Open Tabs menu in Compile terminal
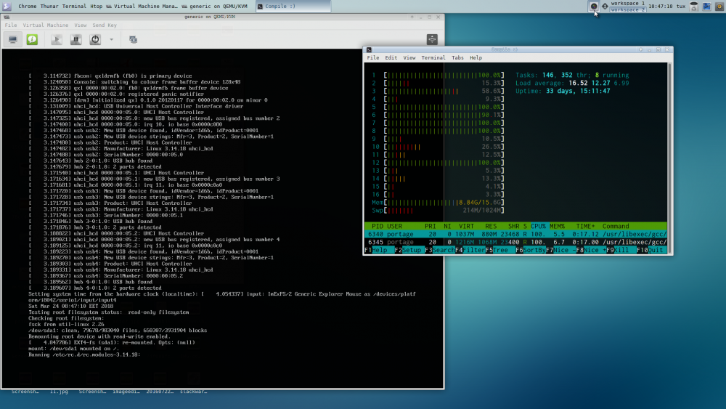 click(457, 58)
